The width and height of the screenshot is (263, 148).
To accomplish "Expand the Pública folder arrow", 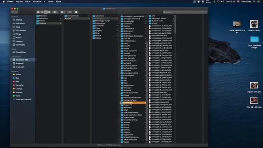I will tap(117, 38).
